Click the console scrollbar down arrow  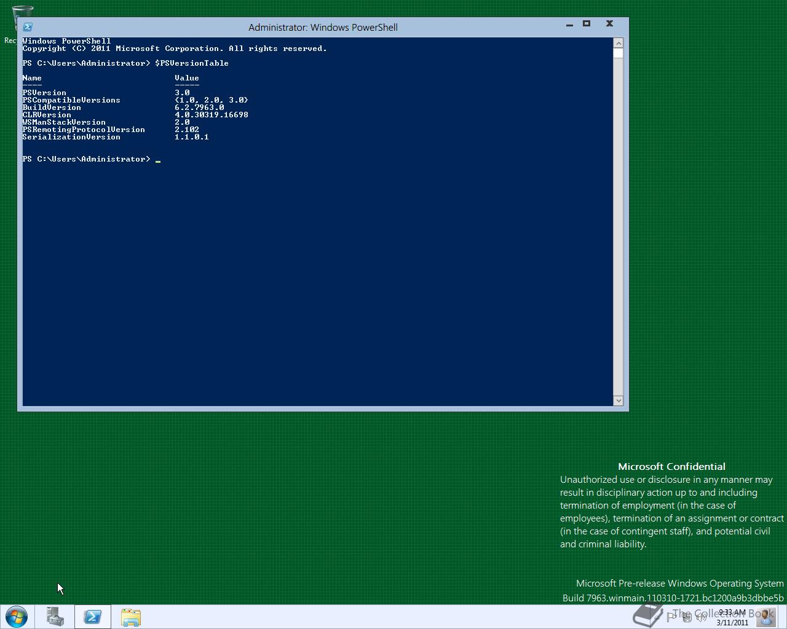(x=619, y=400)
